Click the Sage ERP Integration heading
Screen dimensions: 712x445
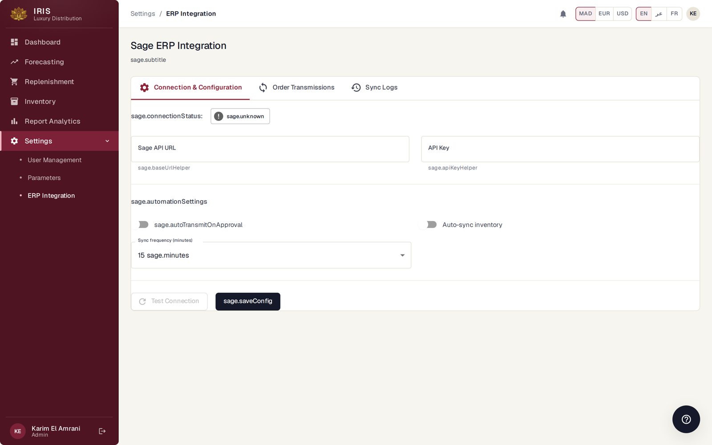[x=178, y=45]
